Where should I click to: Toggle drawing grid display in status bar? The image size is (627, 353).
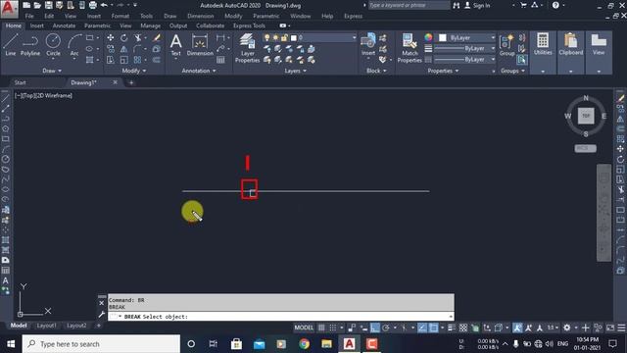(x=321, y=328)
